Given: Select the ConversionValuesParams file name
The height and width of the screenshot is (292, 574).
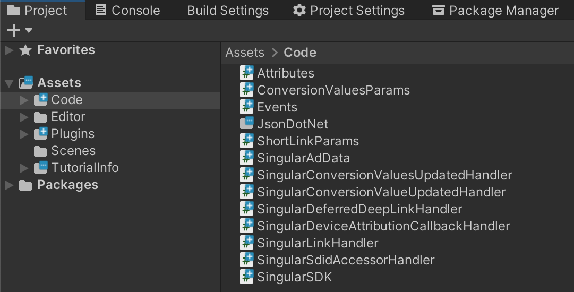Looking at the screenshot, I should click(x=333, y=90).
